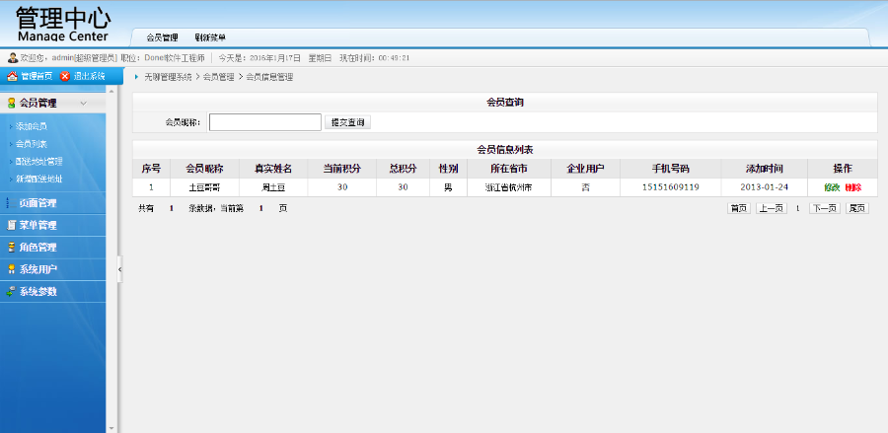The height and width of the screenshot is (433, 888).
Task: Click the 土豆哥哥 nickname cell
Action: pyautogui.click(x=204, y=187)
